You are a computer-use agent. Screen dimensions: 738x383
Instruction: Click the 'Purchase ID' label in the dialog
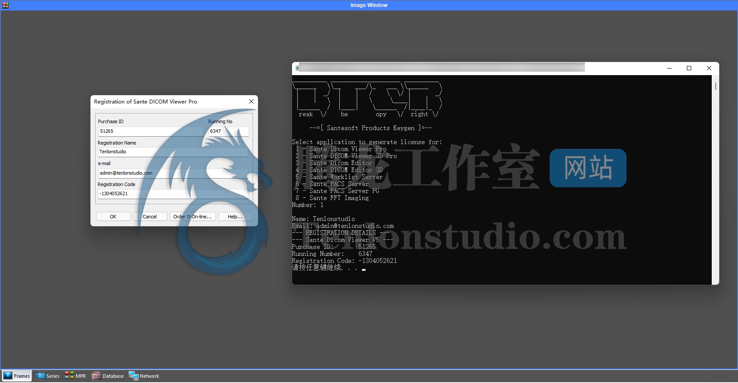[111, 121]
